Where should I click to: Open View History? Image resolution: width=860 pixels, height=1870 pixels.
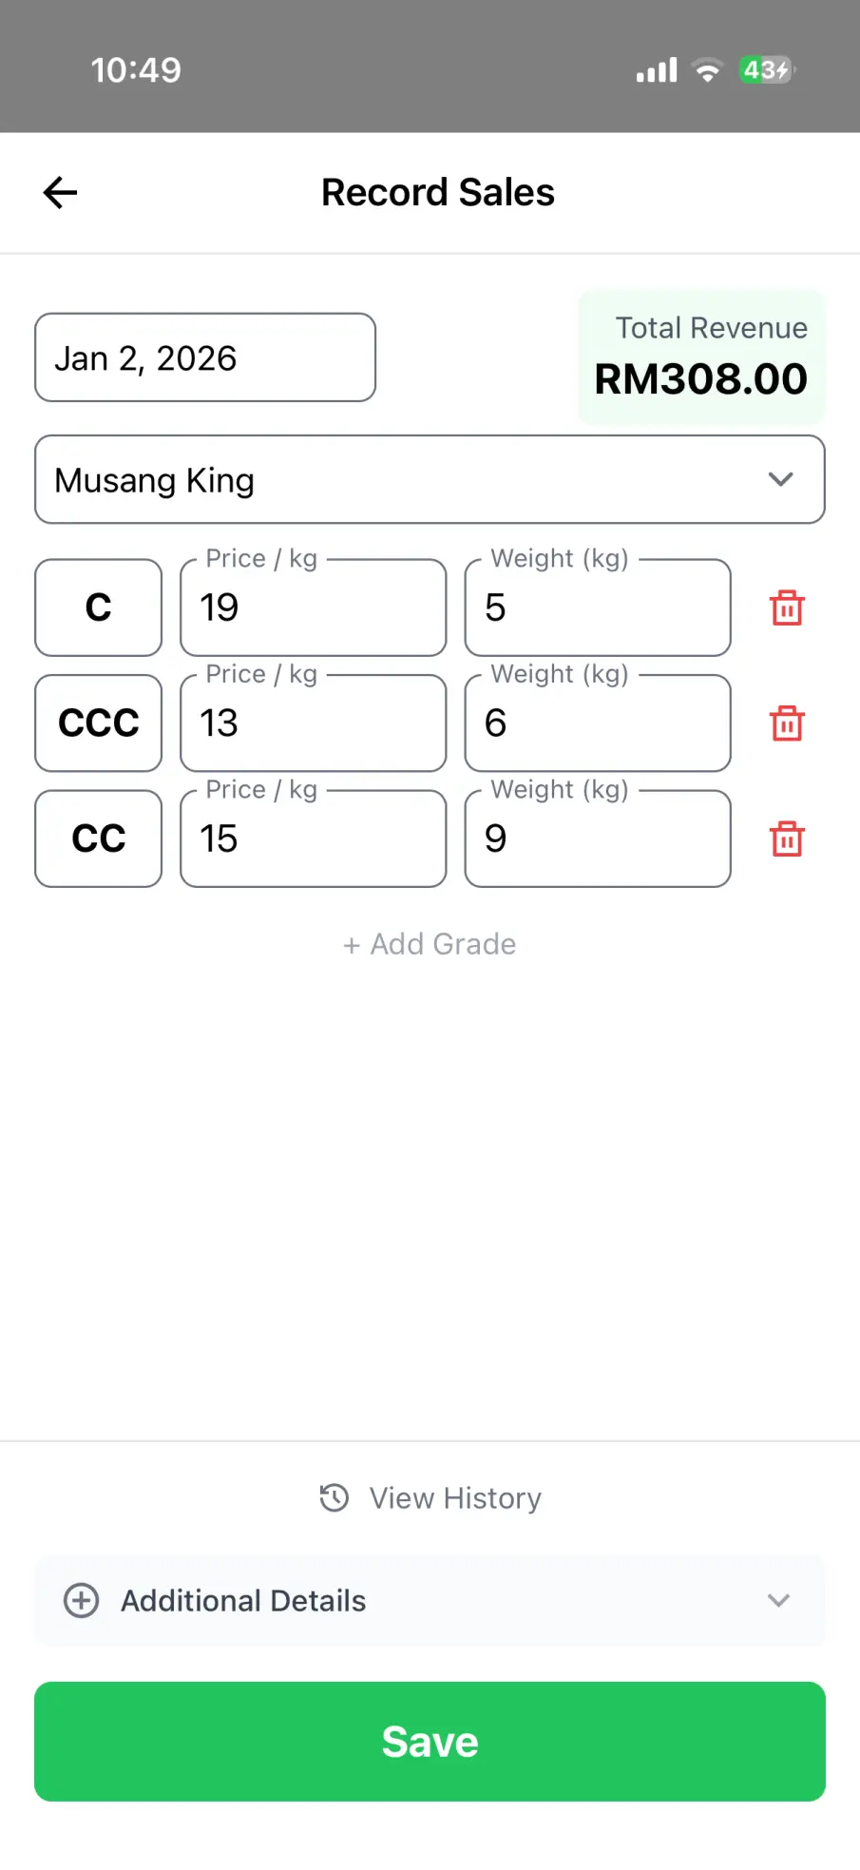click(454, 1498)
